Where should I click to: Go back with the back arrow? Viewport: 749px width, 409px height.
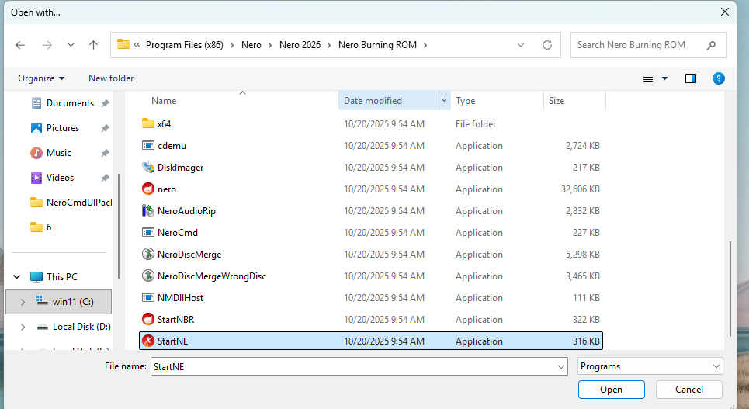(20, 45)
